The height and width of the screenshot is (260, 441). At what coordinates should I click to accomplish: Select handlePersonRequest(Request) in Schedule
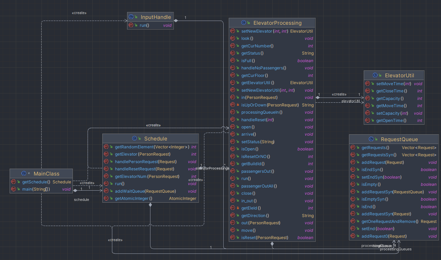click(150, 161)
